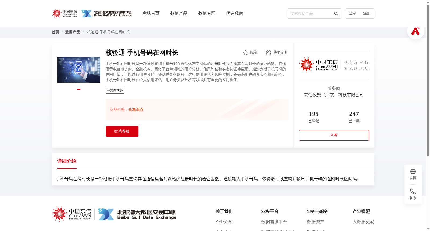Click the 产业联盟 footer heading

click(x=361, y=211)
